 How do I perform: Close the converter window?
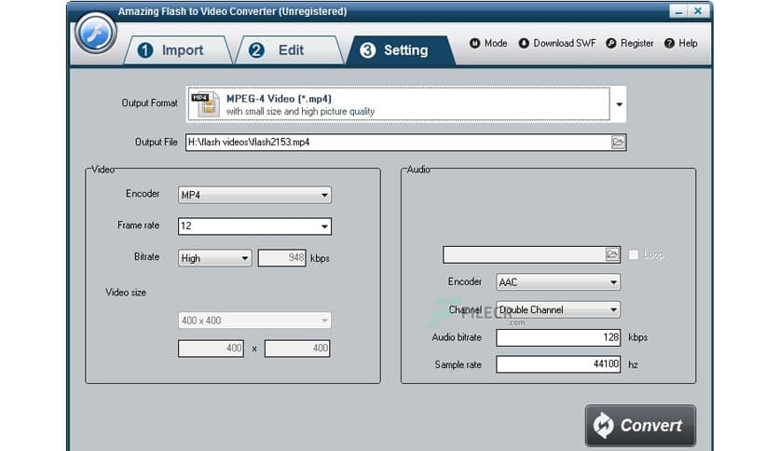click(x=698, y=11)
